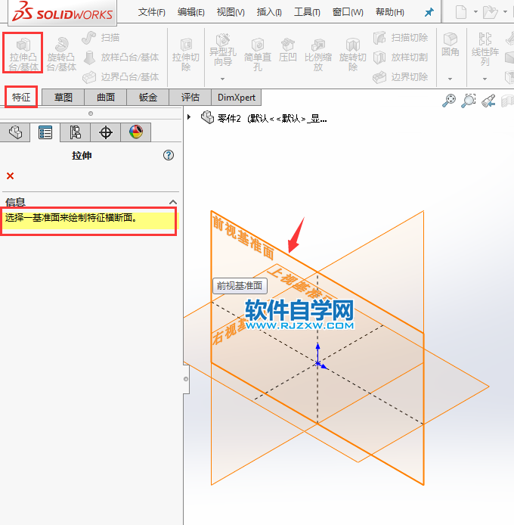Select Lofted Boss/Base (放样凸台/基体)
The image size is (514, 525).
pos(121,57)
